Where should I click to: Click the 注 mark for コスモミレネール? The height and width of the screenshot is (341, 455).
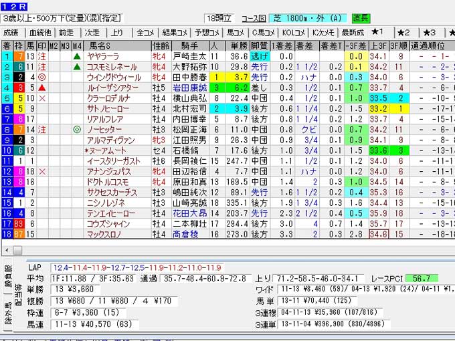41,67
